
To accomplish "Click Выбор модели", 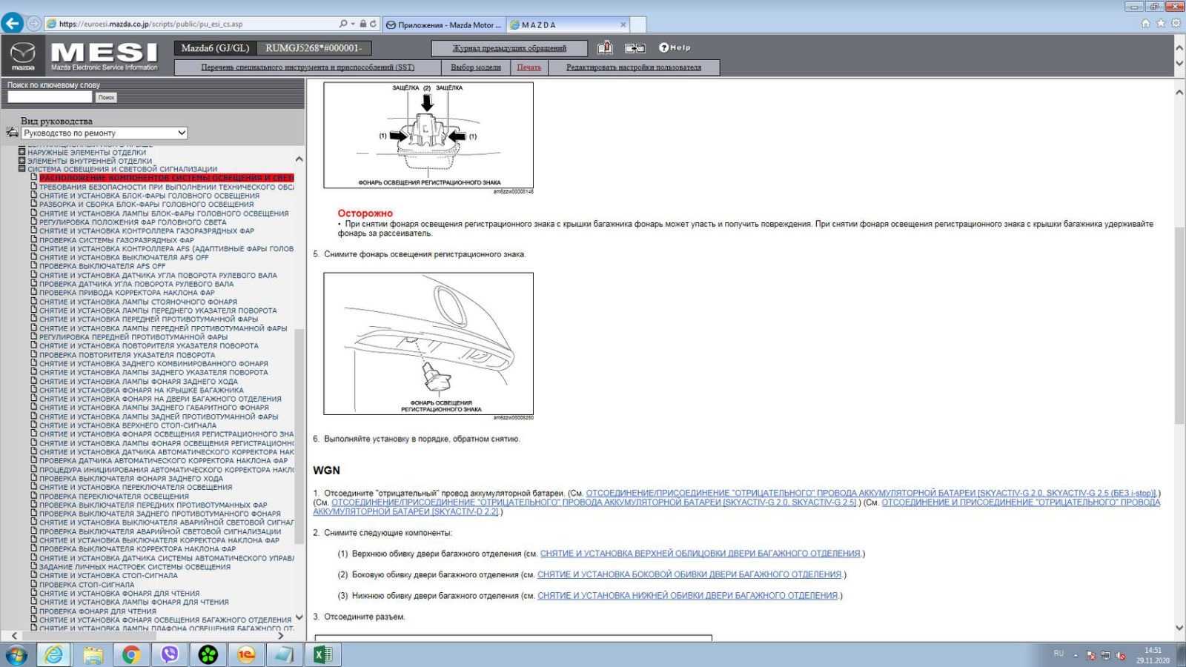I will coord(476,67).
